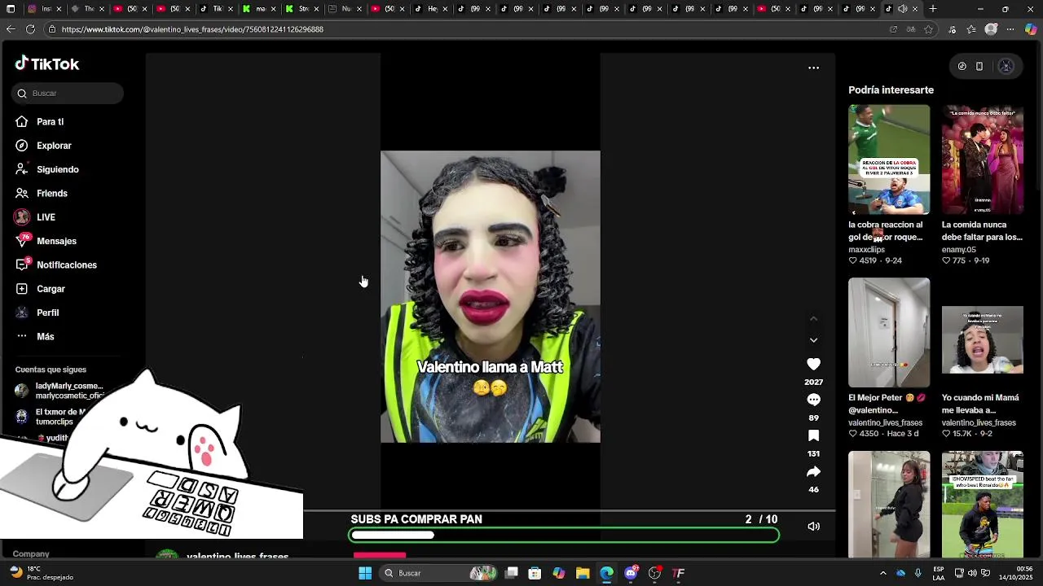The image size is (1043, 586).
Task: Open browser settings three-dots menu
Action: pos(1010,29)
